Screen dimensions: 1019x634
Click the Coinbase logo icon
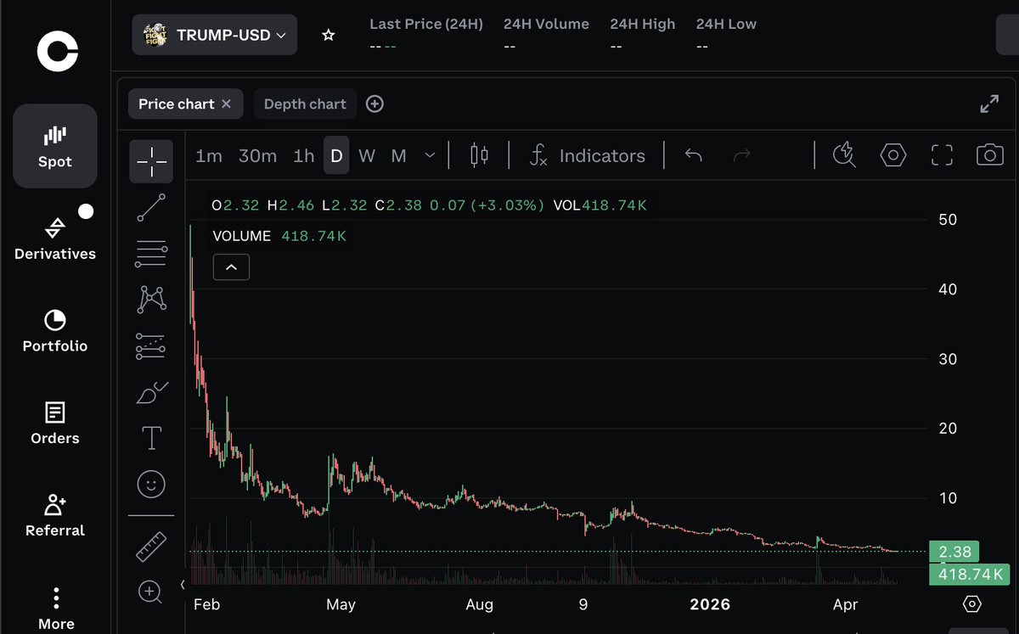click(x=57, y=51)
